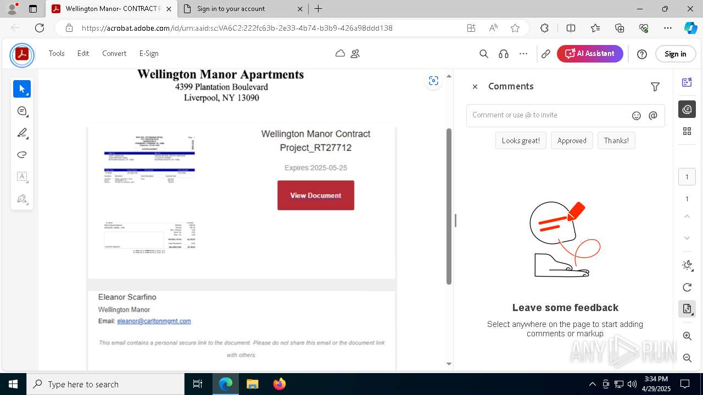Image resolution: width=703 pixels, height=395 pixels.
Task: Go to the previous page arrow
Action: 687,216
